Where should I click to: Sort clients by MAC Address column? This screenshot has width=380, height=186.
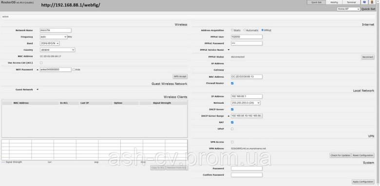click(x=21, y=103)
